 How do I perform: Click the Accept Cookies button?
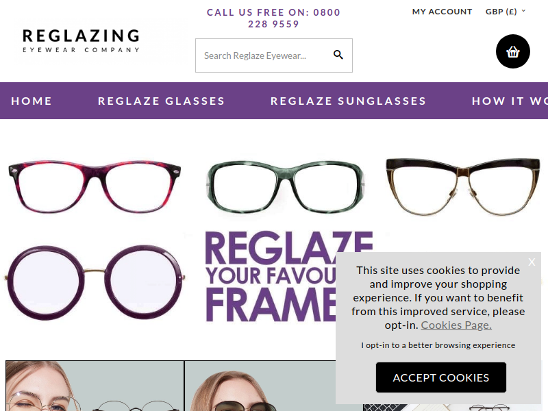point(440,377)
